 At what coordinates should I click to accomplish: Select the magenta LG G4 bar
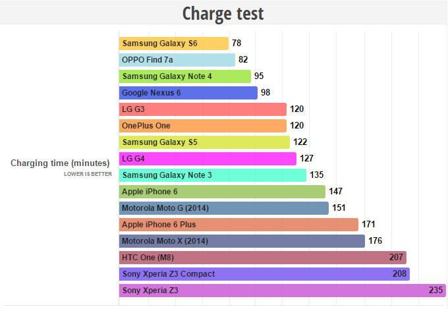[208, 159]
